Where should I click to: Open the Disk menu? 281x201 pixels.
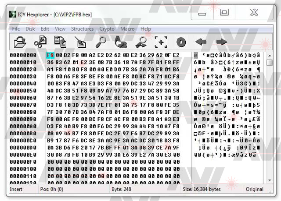[x=30, y=29]
